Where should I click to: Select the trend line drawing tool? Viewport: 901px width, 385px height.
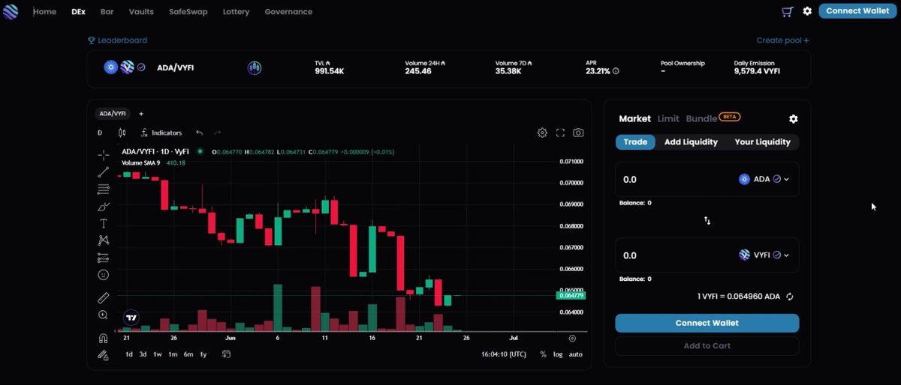pos(104,172)
